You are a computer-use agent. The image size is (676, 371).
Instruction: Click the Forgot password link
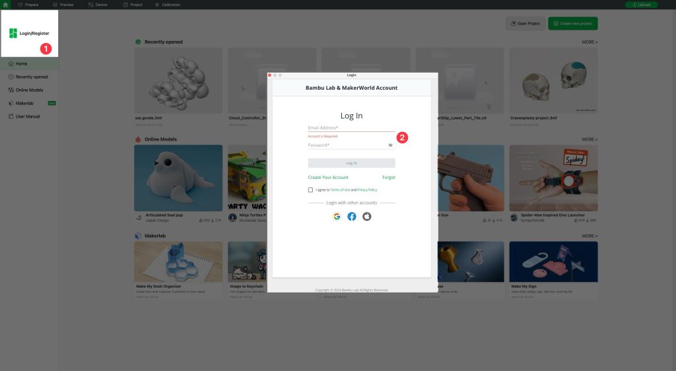tap(388, 178)
